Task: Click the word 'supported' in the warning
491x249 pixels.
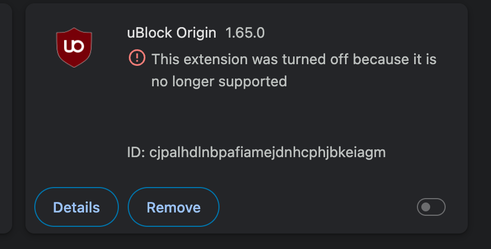Action: click(253, 82)
